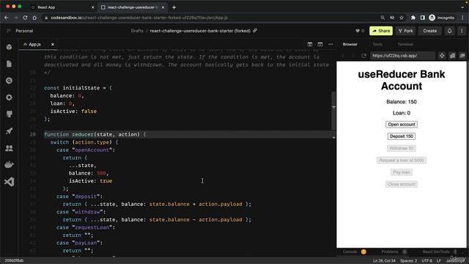Open React DevTools bottom tab
Viewport: 469px width, 264px height.
tap(436, 252)
